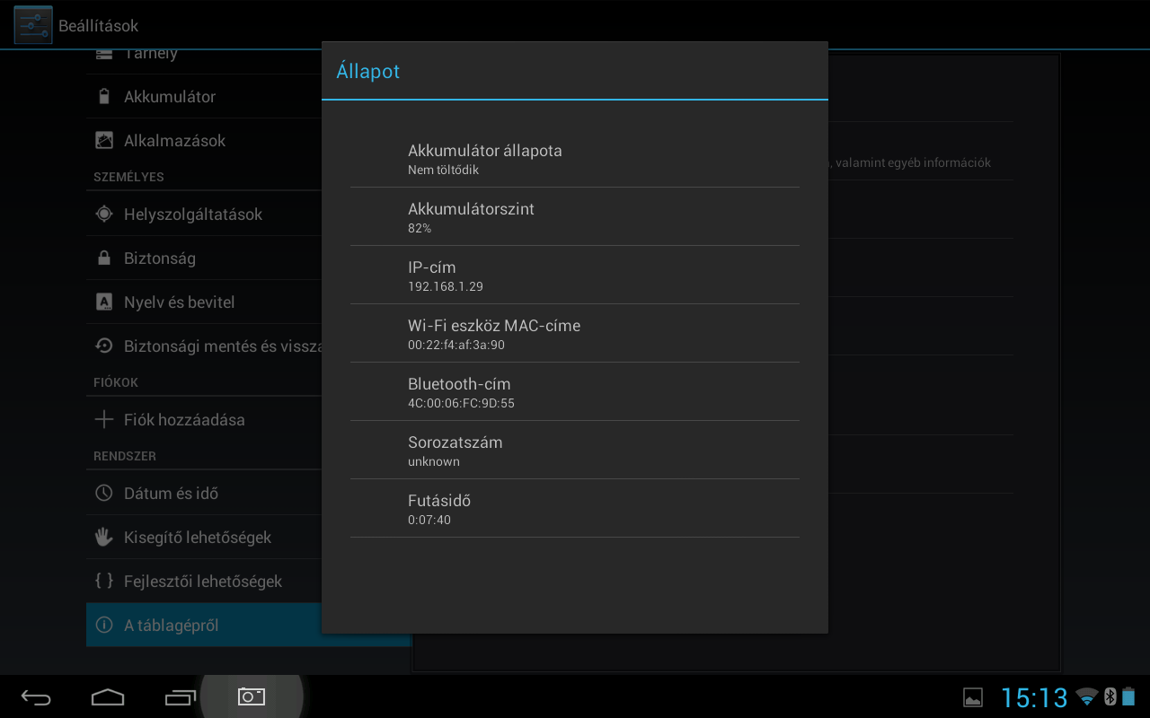Tap the Akkumulátorszint 82% row
The image size is (1150, 718).
click(575, 217)
